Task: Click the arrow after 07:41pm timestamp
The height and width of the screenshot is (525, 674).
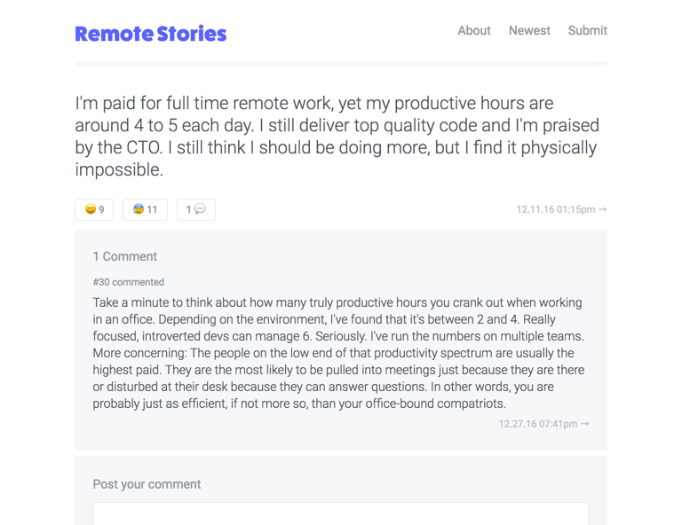Action: coord(584,424)
